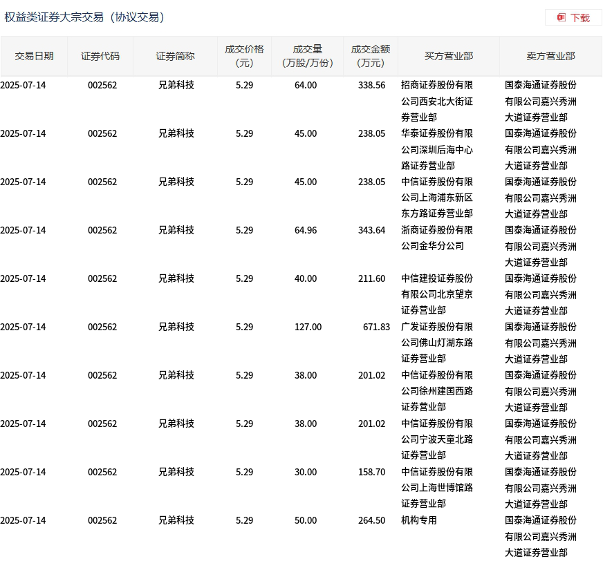Viewport: 603px width, 561px height.
Task: Click the download icon next to 下载
Action: point(562,17)
